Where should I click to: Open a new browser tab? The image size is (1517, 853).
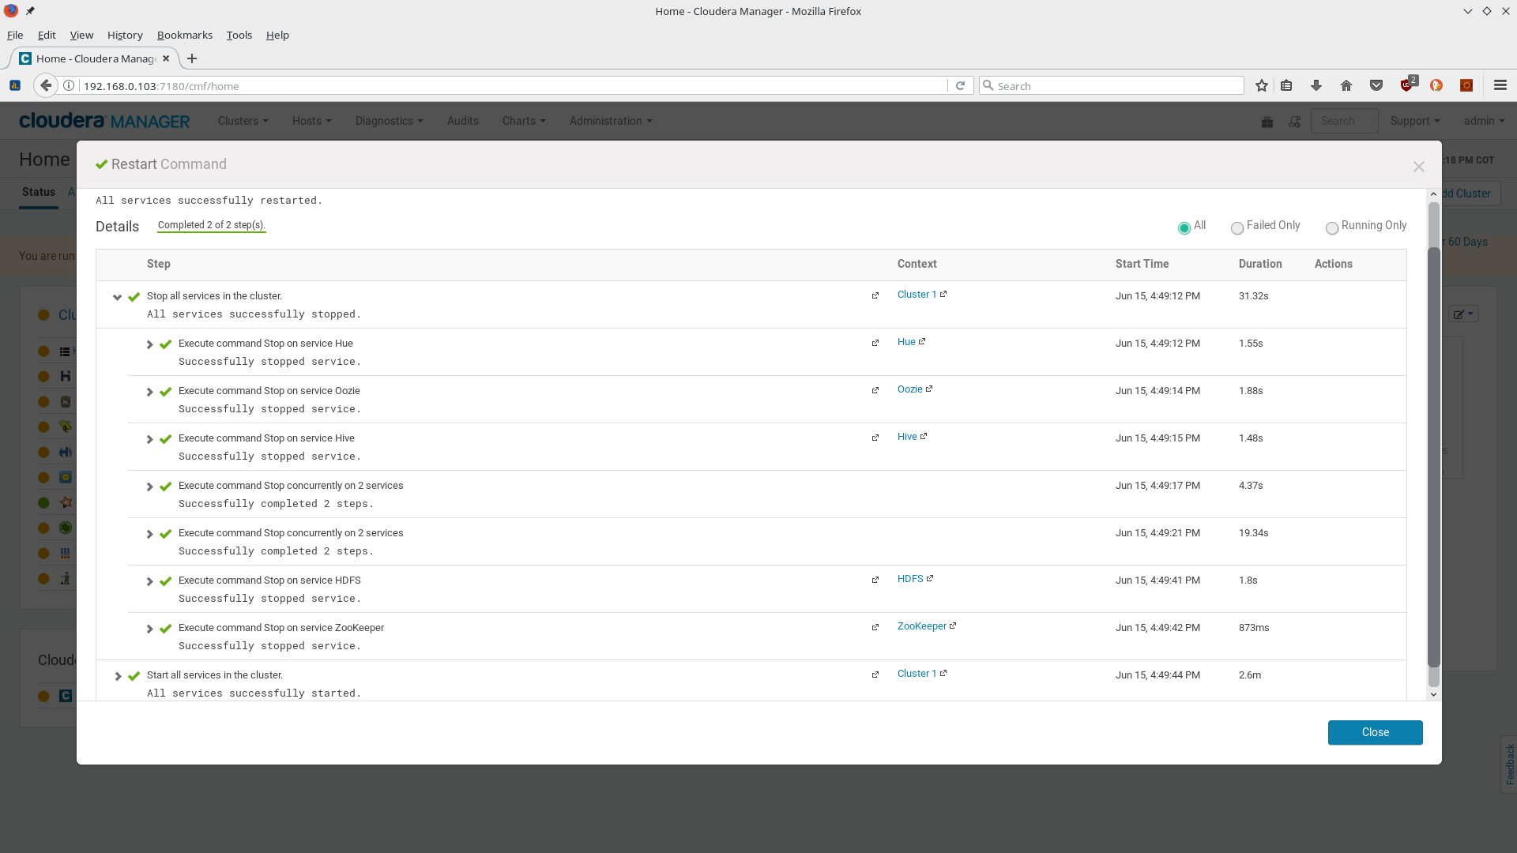tap(192, 58)
